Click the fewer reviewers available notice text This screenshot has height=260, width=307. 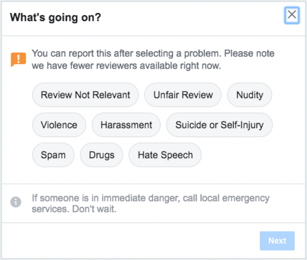[126, 66]
